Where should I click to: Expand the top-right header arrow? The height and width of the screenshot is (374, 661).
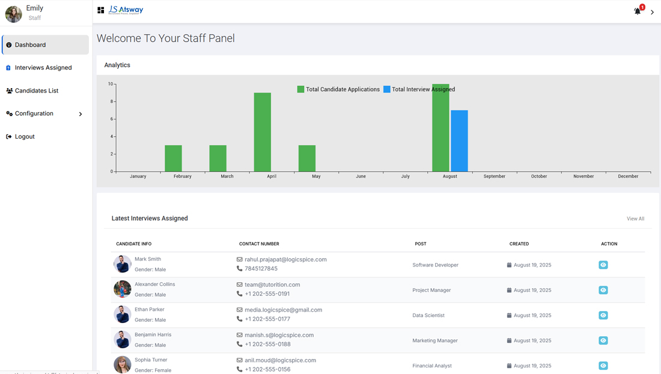(x=652, y=12)
